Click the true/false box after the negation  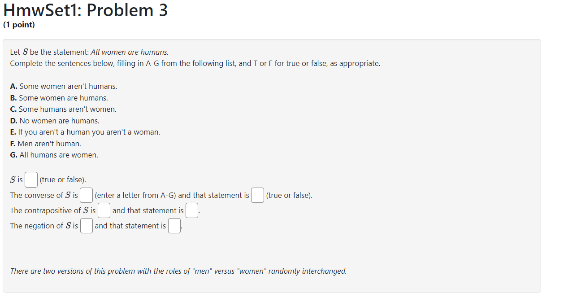[174, 226]
